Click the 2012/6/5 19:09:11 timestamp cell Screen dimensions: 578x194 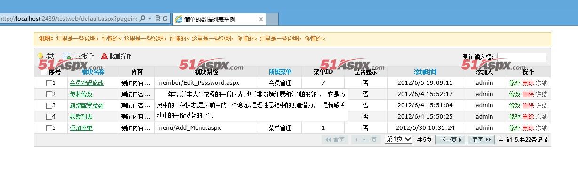click(x=425, y=83)
